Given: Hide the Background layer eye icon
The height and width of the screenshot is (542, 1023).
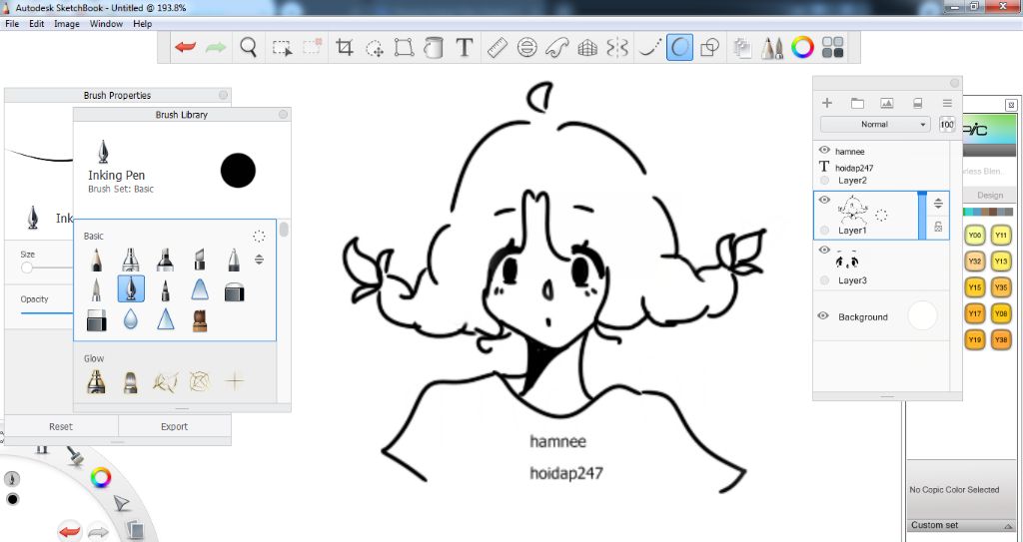Looking at the screenshot, I should pyautogui.click(x=823, y=315).
